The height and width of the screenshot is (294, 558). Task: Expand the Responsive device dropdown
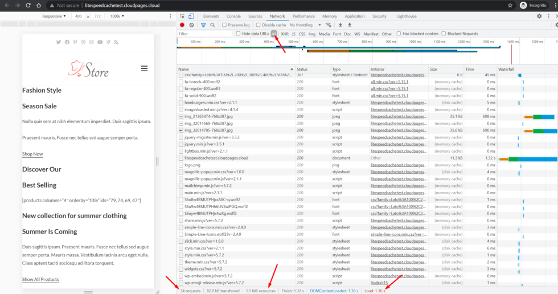coord(54,17)
